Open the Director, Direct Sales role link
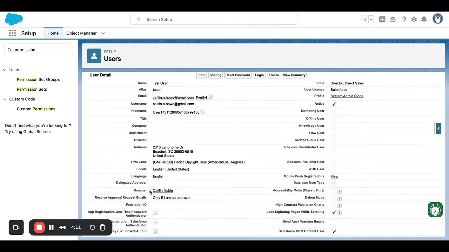The width and height of the screenshot is (449, 252). coord(347,83)
